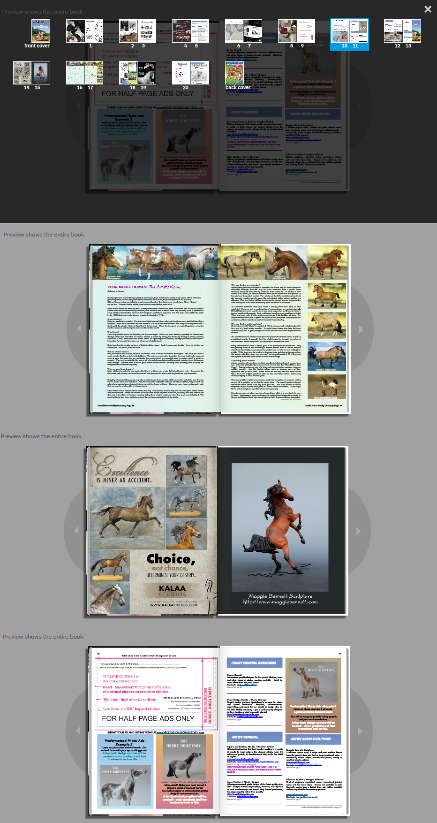
Task: View the pages 14–15 thumbnail
Action: (x=31, y=73)
